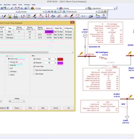Open the Adjustments dropdown in toolbar
The height and width of the screenshot is (139, 134).
click(114, 8)
